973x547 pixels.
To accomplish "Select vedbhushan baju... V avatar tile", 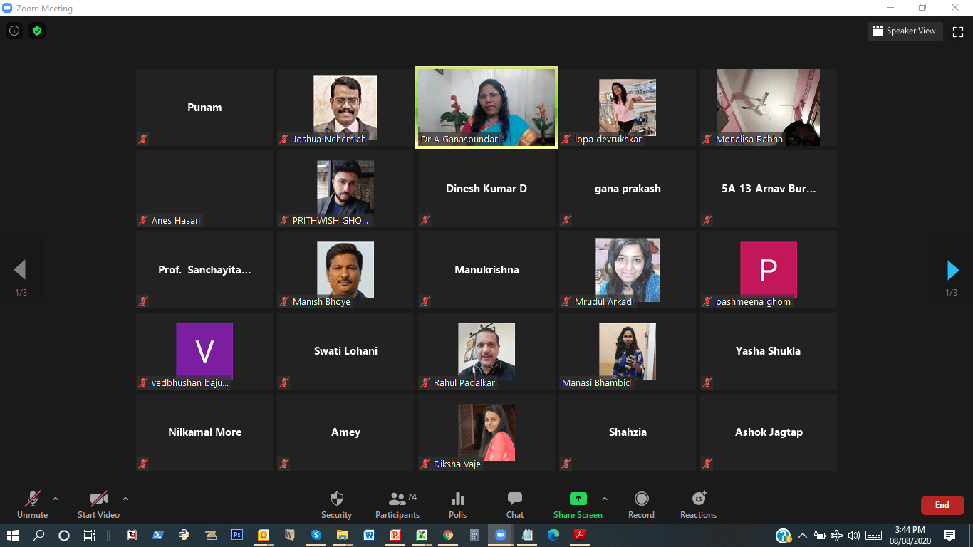I will 204,351.
